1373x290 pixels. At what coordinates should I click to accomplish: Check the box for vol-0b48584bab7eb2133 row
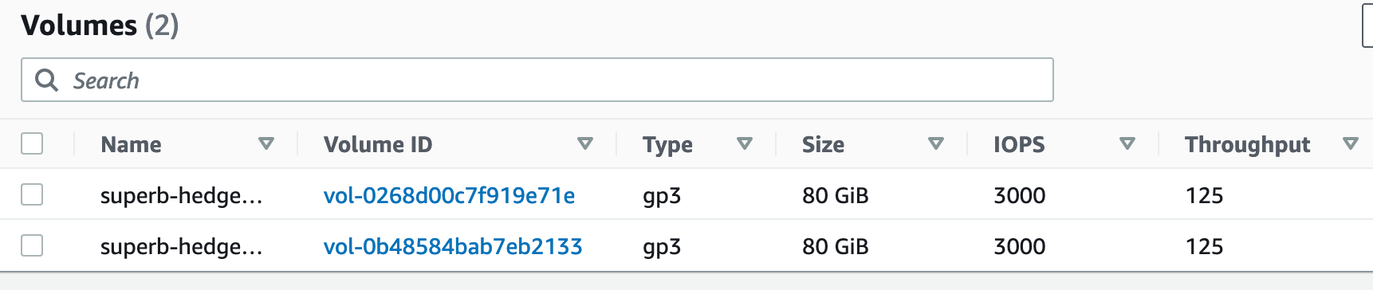pos(32,245)
